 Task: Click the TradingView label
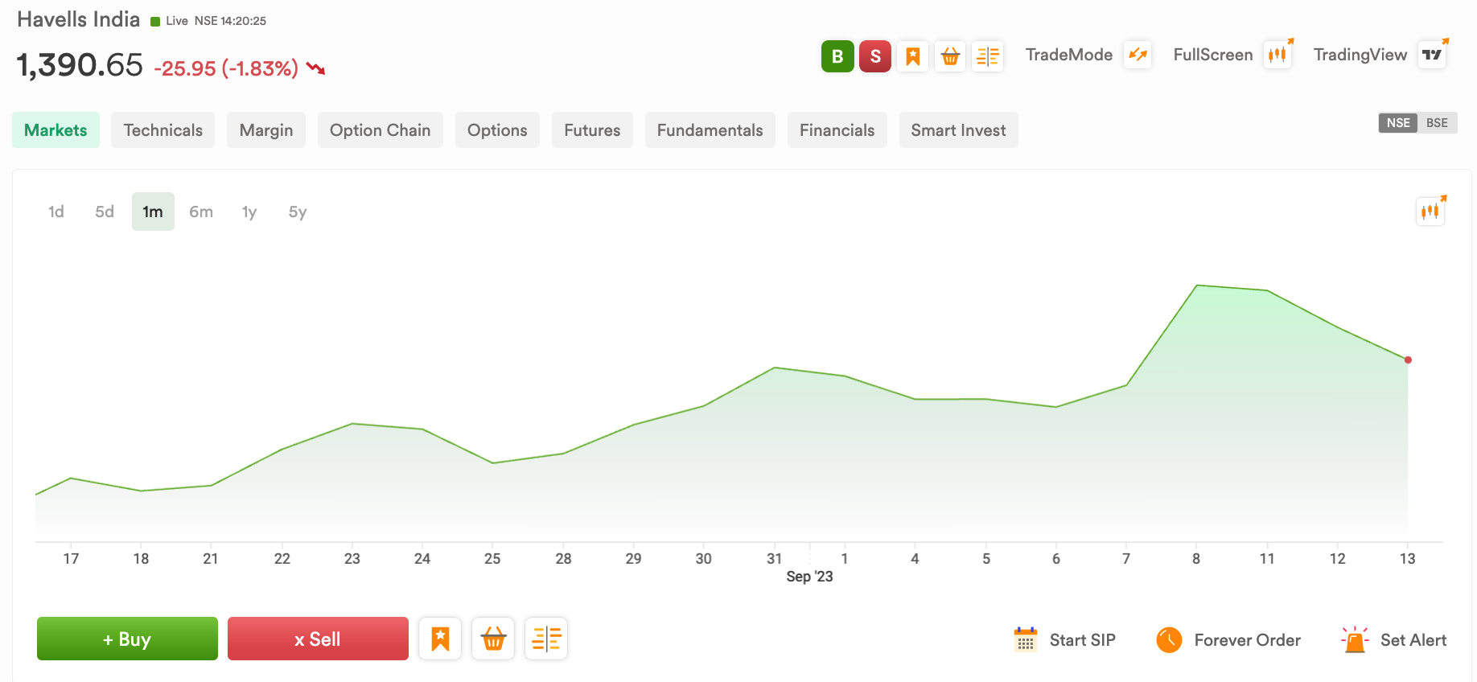point(1360,55)
